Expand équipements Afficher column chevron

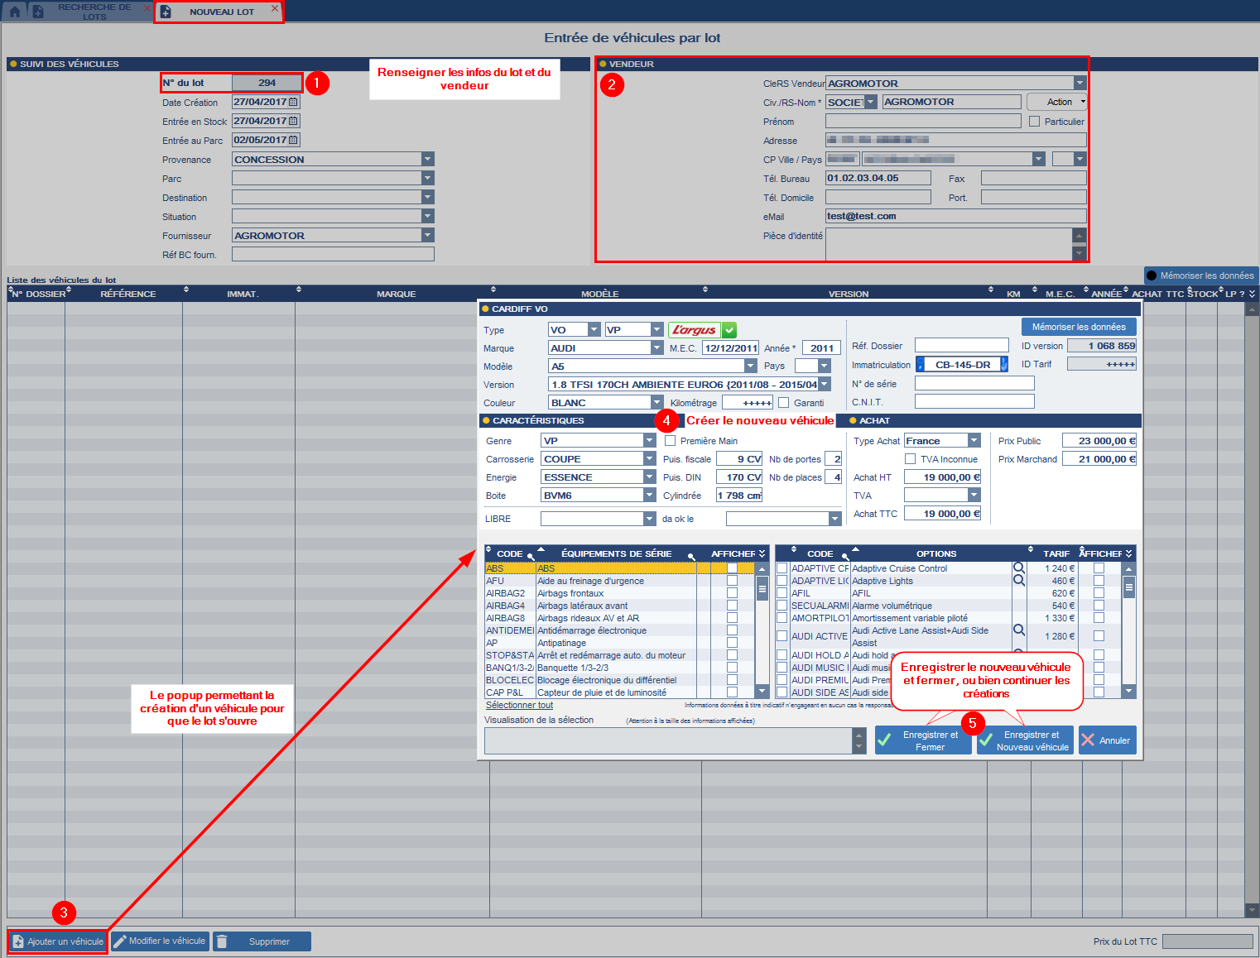[762, 553]
